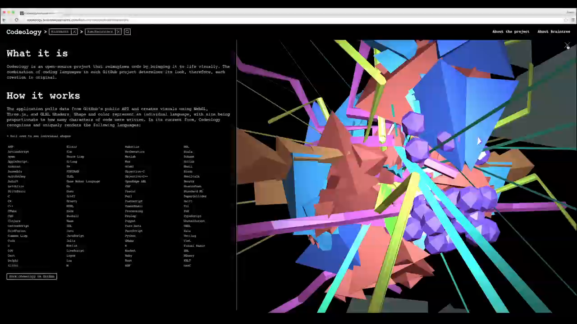
Task: Click the 'ActionScript' language entry
Action: 18,152
